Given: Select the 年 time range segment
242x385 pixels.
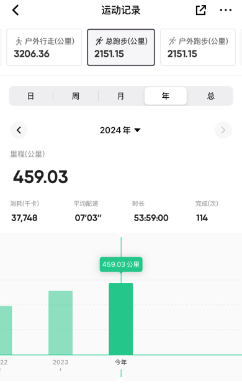Looking at the screenshot, I should click(166, 96).
